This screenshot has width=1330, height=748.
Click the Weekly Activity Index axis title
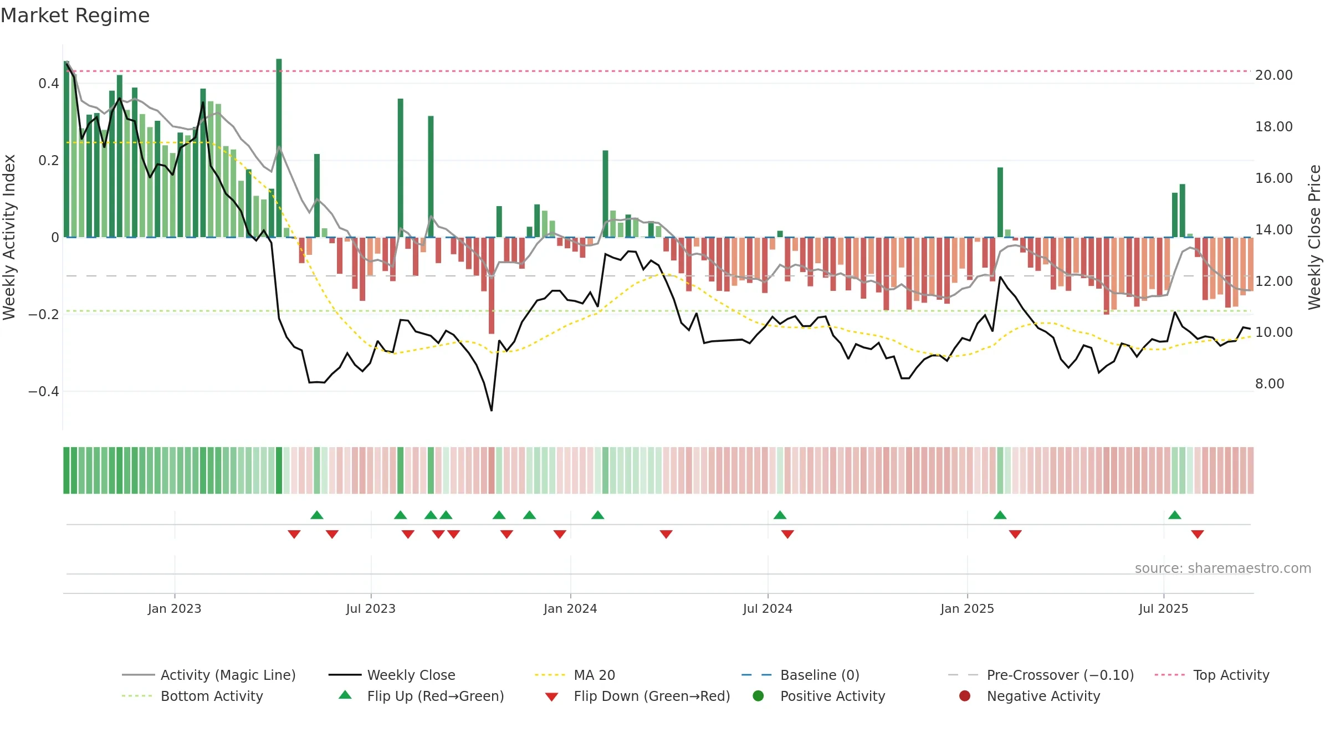9,237
